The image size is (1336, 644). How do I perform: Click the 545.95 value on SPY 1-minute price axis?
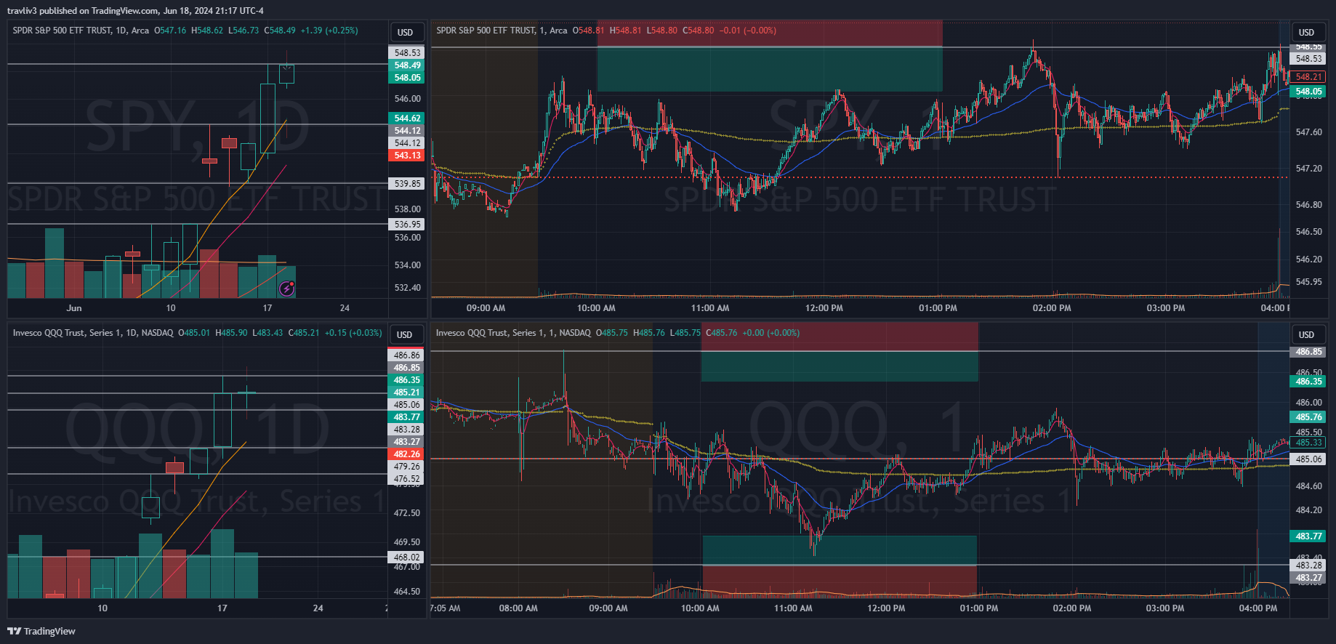pyautogui.click(x=1308, y=282)
